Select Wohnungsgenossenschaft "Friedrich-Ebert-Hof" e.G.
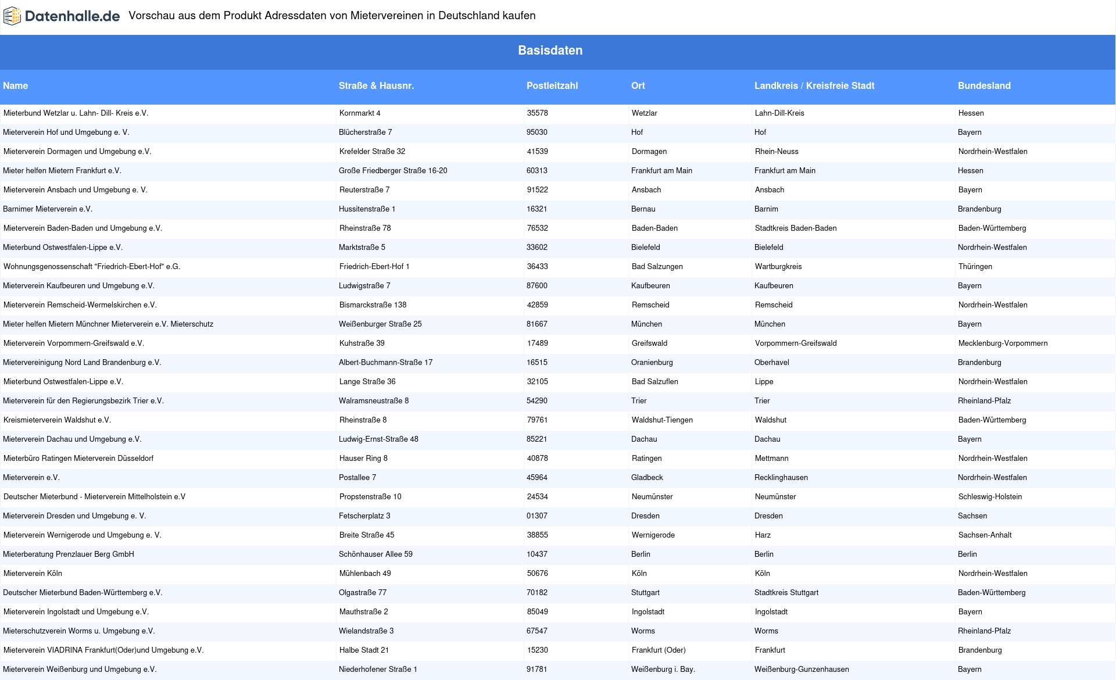 (91, 267)
